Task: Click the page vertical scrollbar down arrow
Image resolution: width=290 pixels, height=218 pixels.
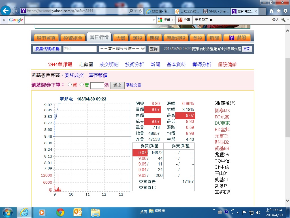Action: (287, 200)
